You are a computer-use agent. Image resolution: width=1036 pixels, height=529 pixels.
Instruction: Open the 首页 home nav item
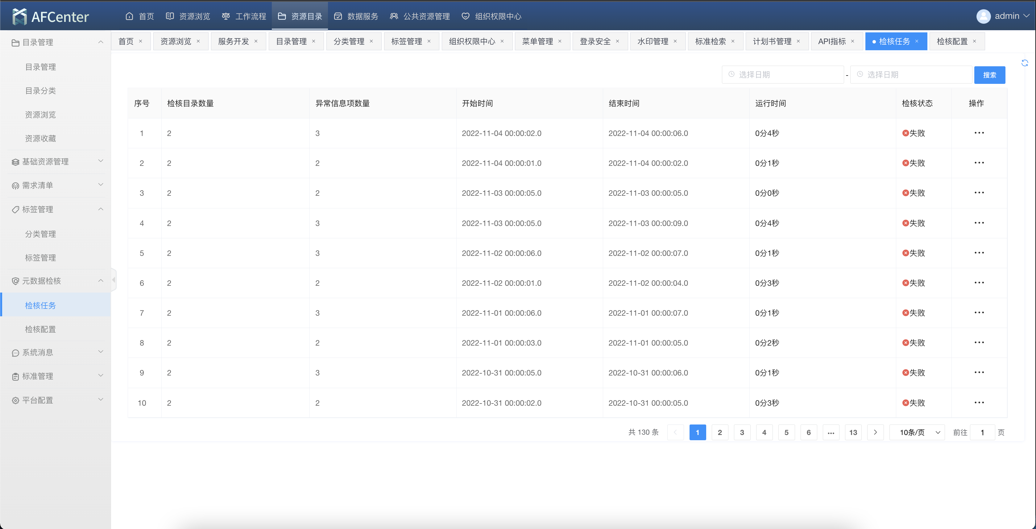pyautogui.click(x=139, y=16)
